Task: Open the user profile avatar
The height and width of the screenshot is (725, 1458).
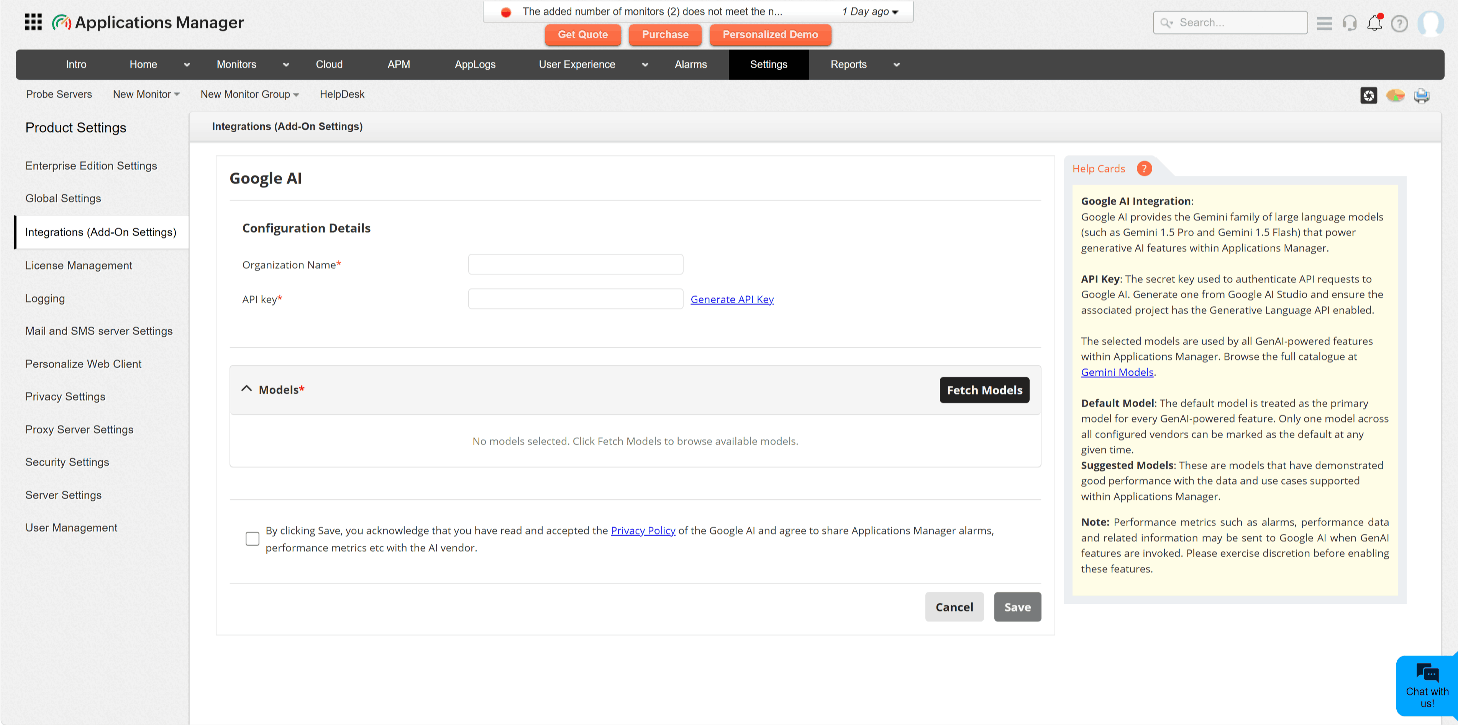Action: coord(1430,23)
